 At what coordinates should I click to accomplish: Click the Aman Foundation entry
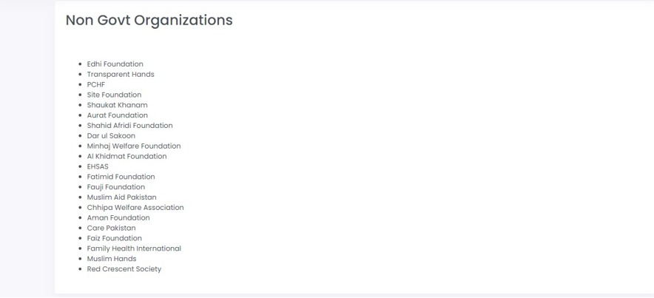pyautogui.click(x=118, y=218)
